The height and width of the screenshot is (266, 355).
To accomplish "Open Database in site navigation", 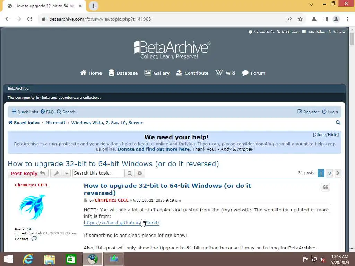I will 123,73.
